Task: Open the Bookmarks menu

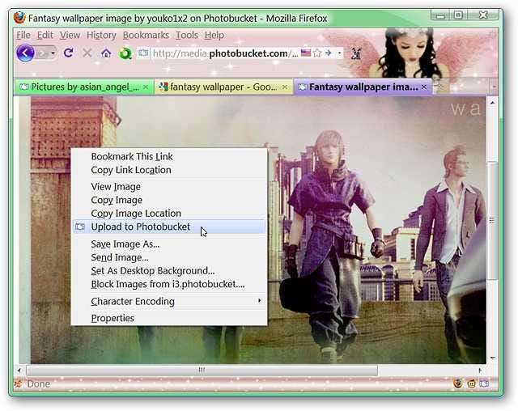Action: (146, 35)
